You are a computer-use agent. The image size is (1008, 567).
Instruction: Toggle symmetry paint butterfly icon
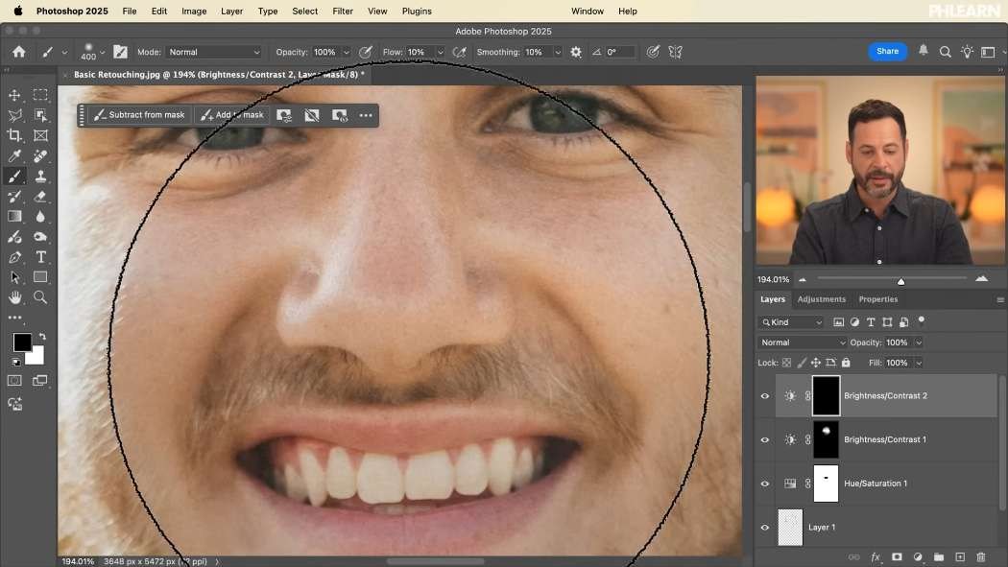coord(676,52)
